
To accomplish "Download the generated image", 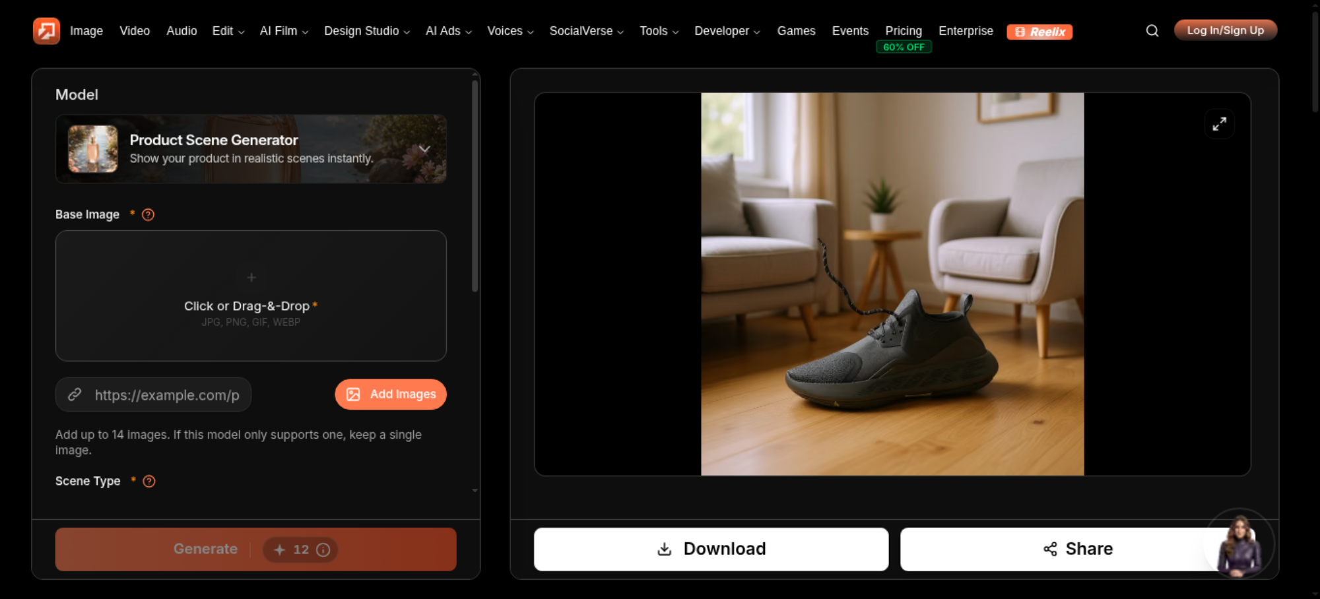I will pyautogui.click(x=711, y=549).
